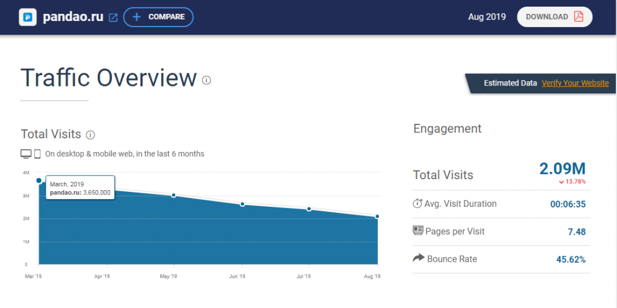Screen dimensions: 617x308
Task: Click the desktop monitor icon above chart
Action: point(26,154)
